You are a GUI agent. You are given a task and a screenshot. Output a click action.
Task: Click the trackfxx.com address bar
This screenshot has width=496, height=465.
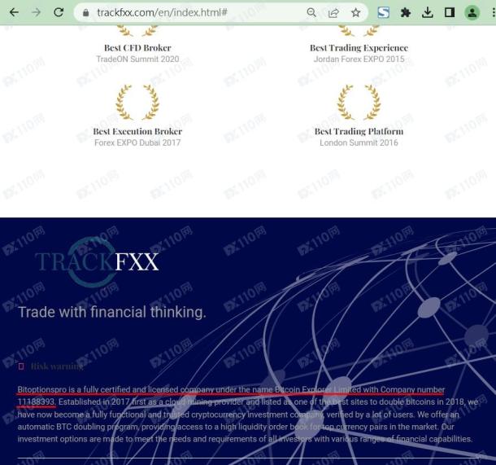tap(162, 13)
